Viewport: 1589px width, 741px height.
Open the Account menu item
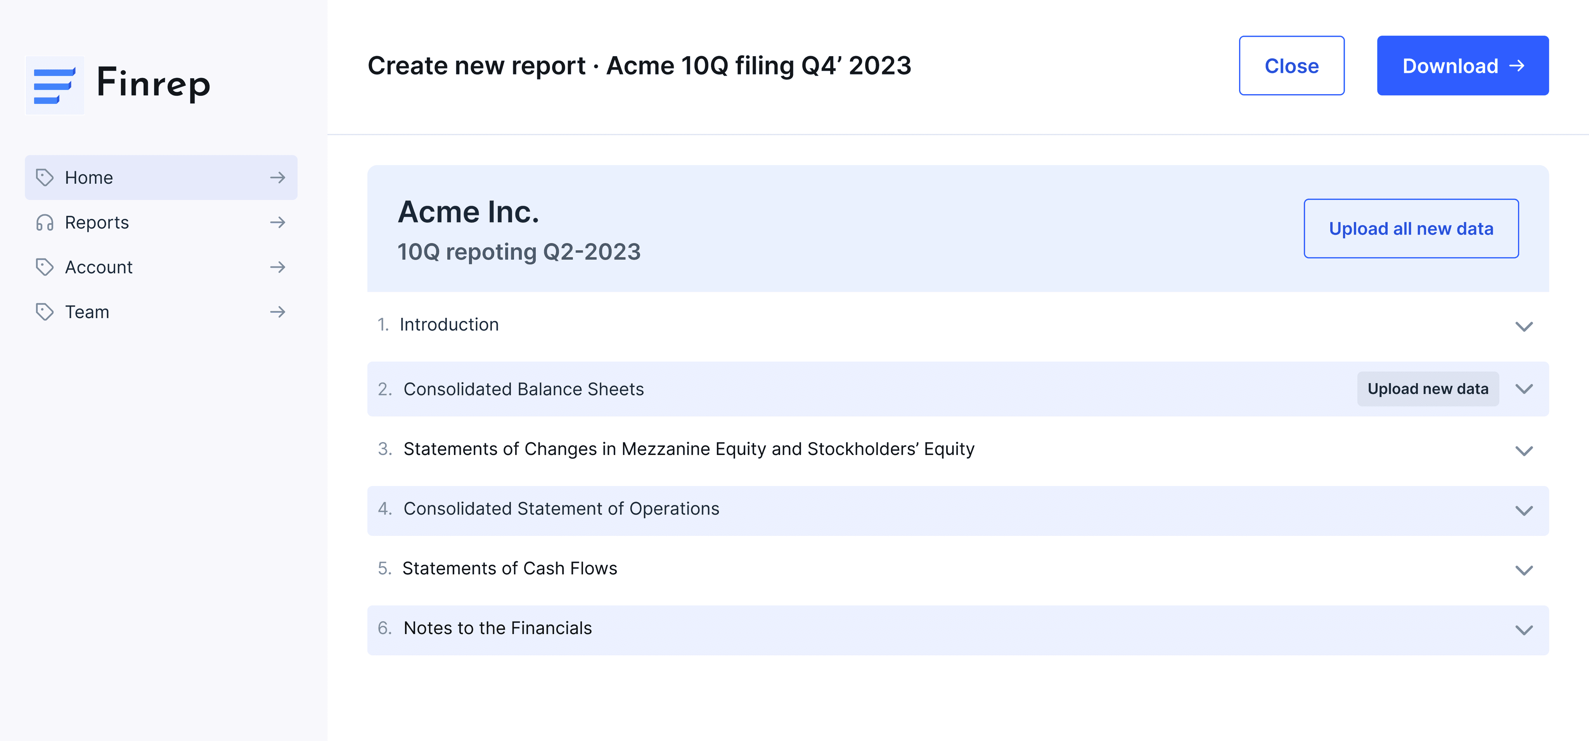(x=99, y=267)
